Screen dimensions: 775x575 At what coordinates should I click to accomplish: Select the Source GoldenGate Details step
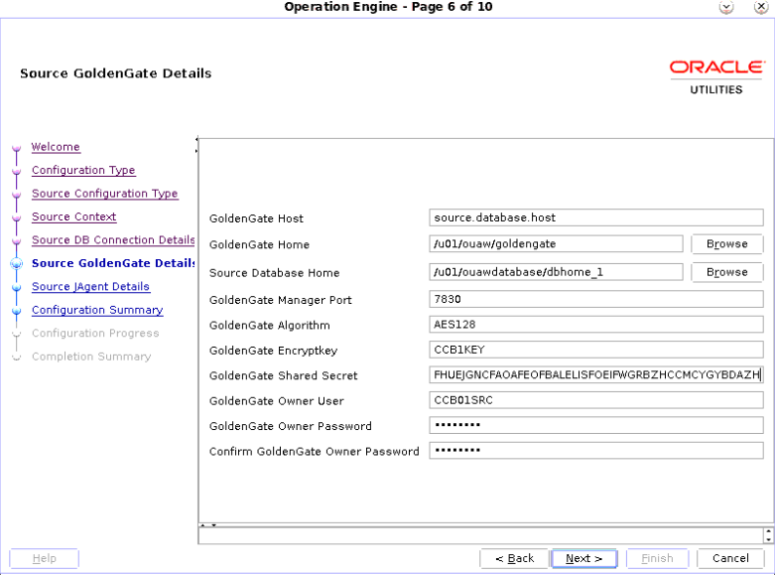113,263
